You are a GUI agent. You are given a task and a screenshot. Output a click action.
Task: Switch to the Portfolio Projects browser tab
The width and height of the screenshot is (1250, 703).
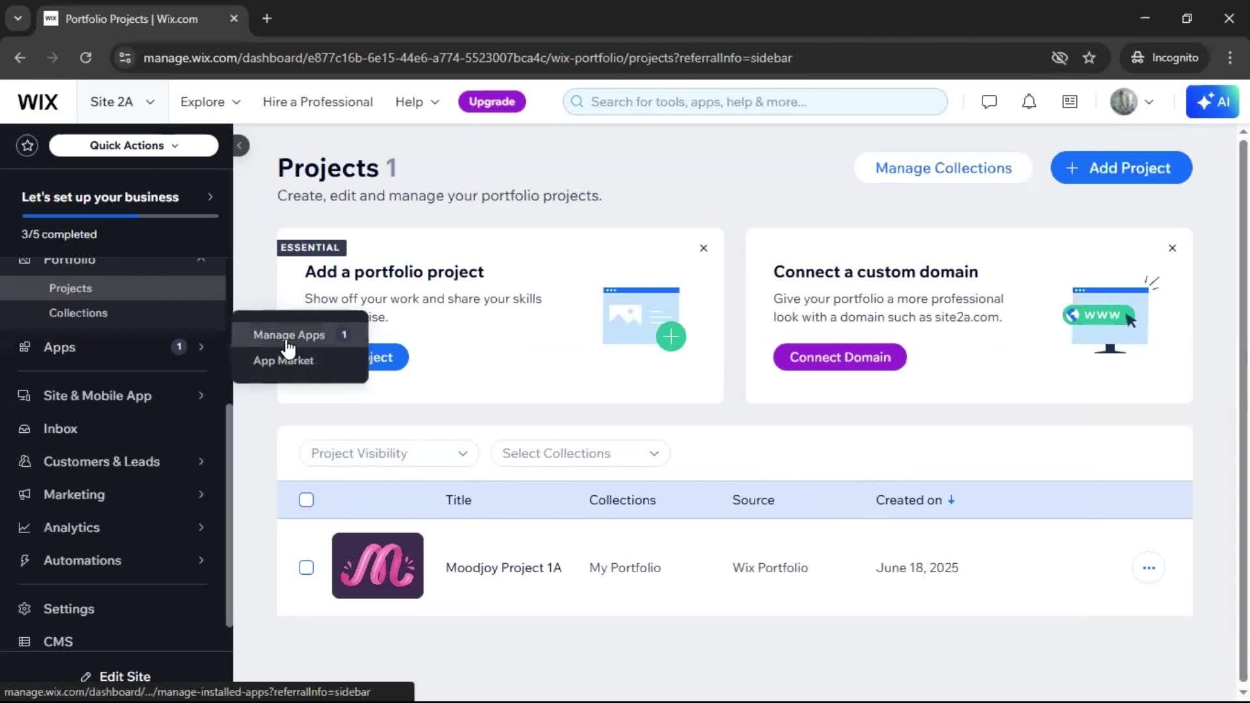point(142,19)
